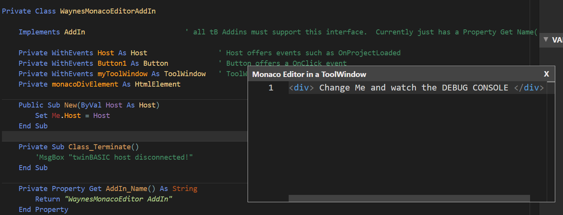The width and height of the screenshot is (563, 215).
Task: Click the monacoDivElement variable name
Action: tap(85, 84)
